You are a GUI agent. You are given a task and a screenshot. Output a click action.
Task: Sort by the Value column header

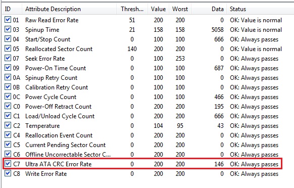[x=159, y=9]
